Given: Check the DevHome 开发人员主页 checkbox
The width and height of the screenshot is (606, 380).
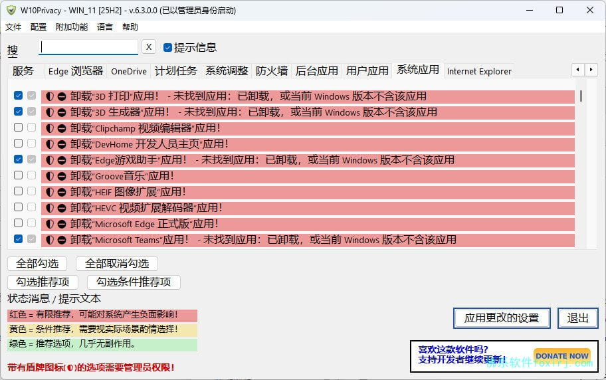Looking at the screenshot, I should 18,143.
